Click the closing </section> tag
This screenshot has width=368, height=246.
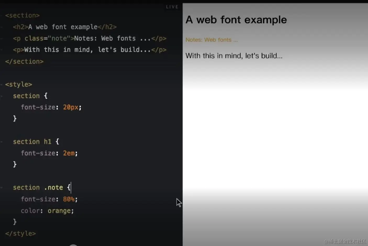24,61
